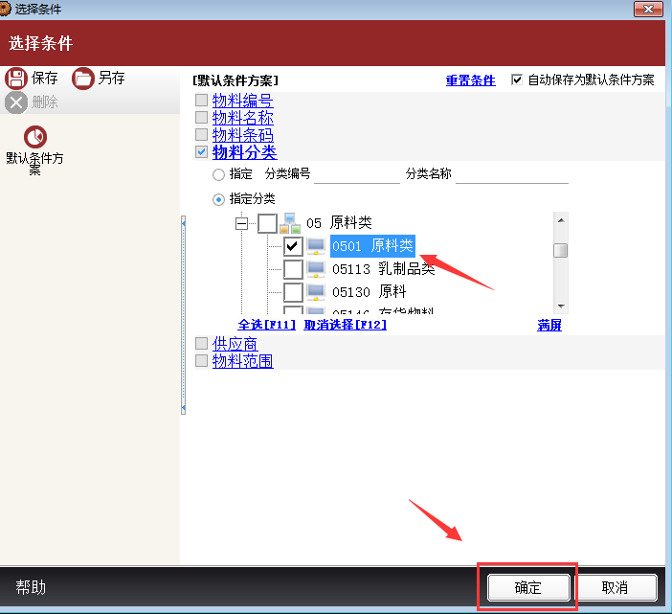Click the monitor icon beside 0501 原料类

tap(316, 246)
